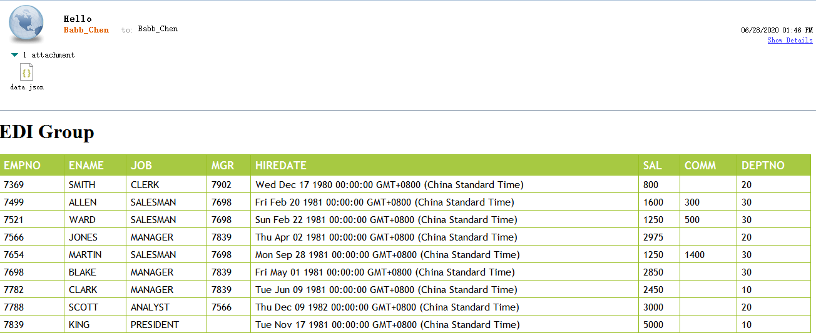Select the KING name cell
The image size is (816, 333).
click(x=79, y=325)
